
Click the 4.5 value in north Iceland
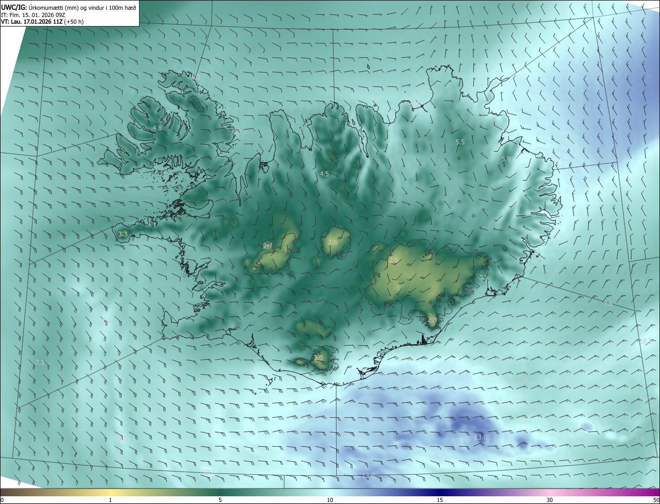click(324, 174)
